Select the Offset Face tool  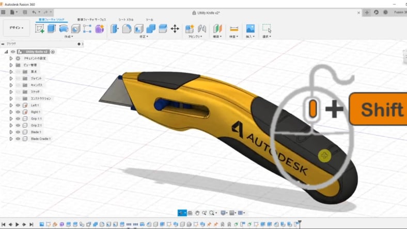coord(163,28)
